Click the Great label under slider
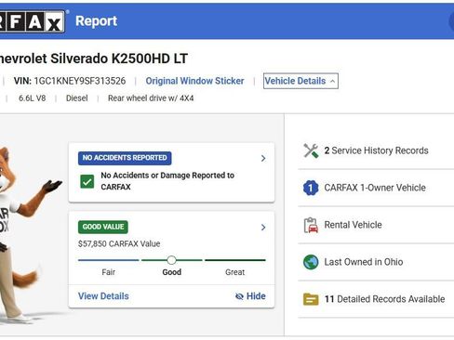The height and width of the screenshot is (340, 454). click(234, 272)
